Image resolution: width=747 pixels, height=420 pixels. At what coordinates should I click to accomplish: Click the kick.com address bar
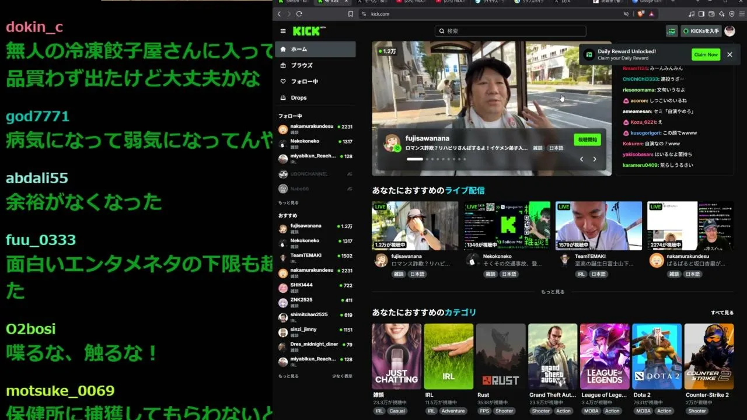point(490,14)
